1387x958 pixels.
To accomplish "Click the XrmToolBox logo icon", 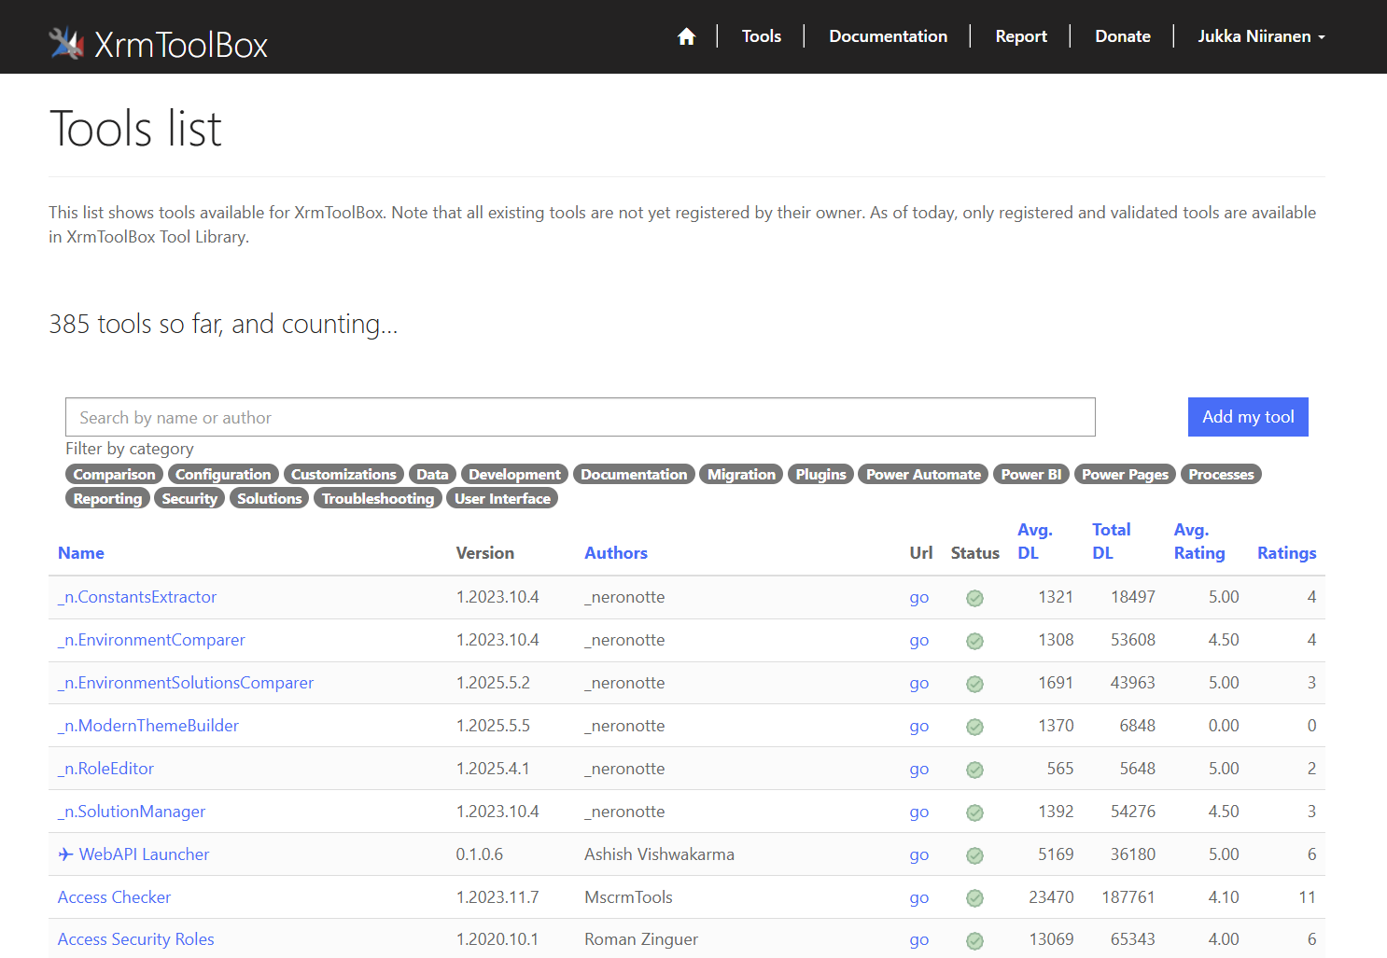I will coord(66,44).
